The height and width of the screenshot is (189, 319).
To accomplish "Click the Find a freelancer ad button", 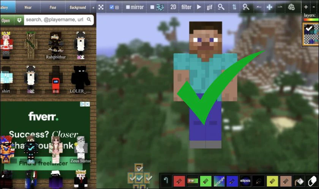I will coord(43,163).
